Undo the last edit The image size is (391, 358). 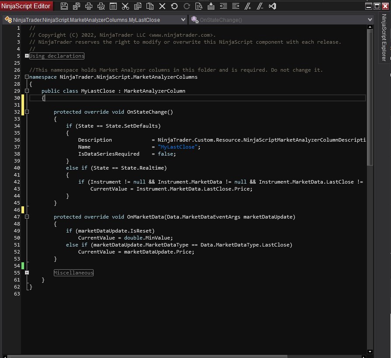tap(175, 6)
